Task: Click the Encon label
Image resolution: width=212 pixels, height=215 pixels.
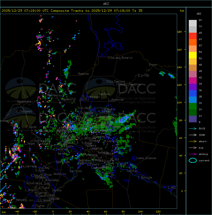Action: coord(153,65)
